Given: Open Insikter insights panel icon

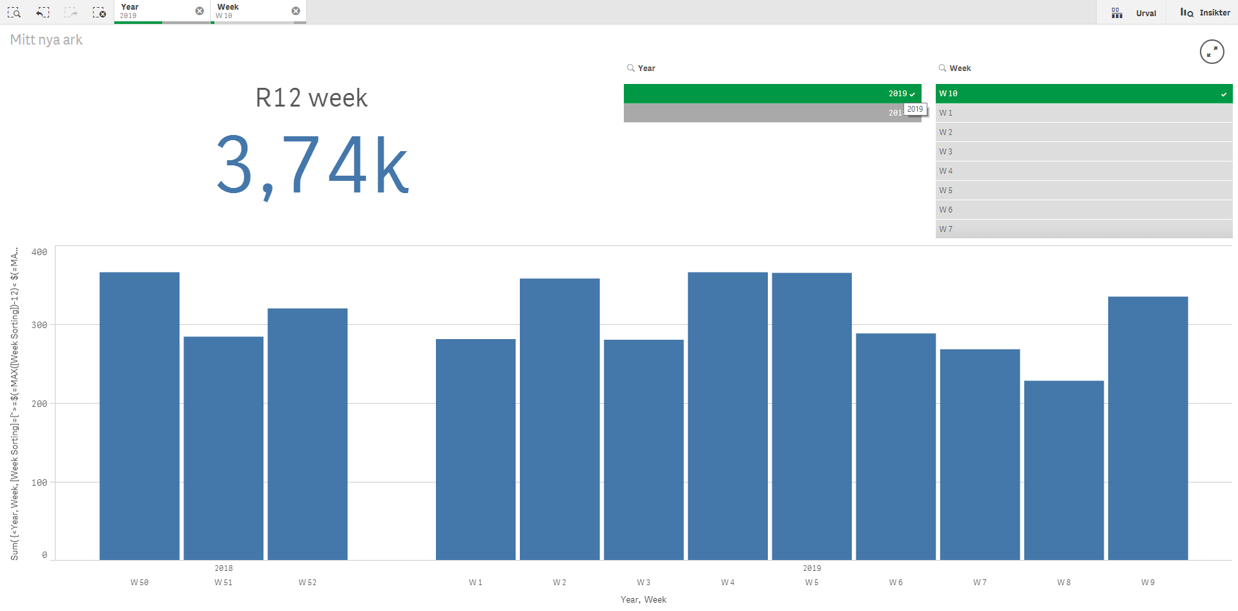Looking at the screenshot, I should pyautogui.click(x=1186, y=12).
